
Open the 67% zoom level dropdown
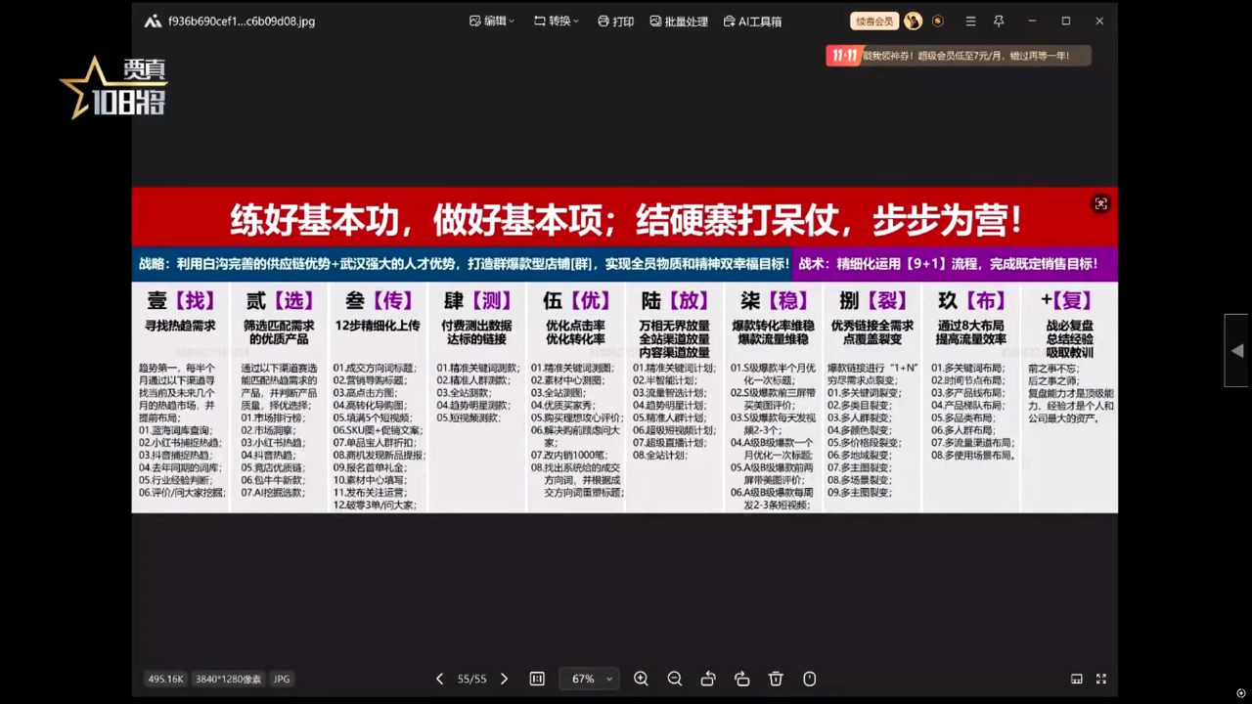coord(589,679)
